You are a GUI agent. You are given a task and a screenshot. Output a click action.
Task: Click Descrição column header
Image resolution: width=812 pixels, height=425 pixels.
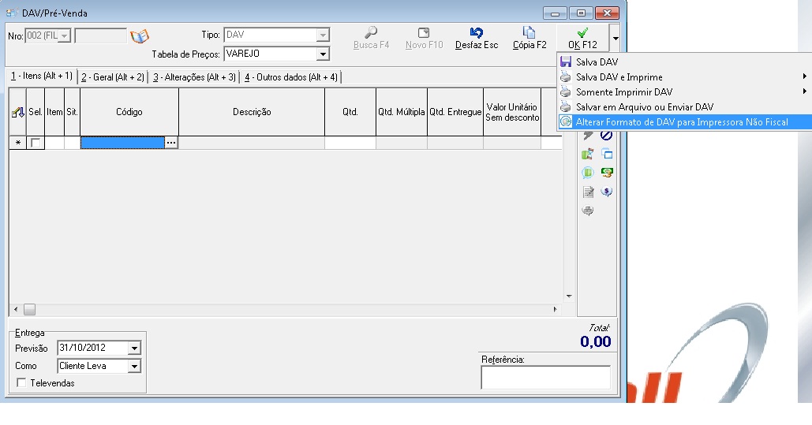click(252, 112)
